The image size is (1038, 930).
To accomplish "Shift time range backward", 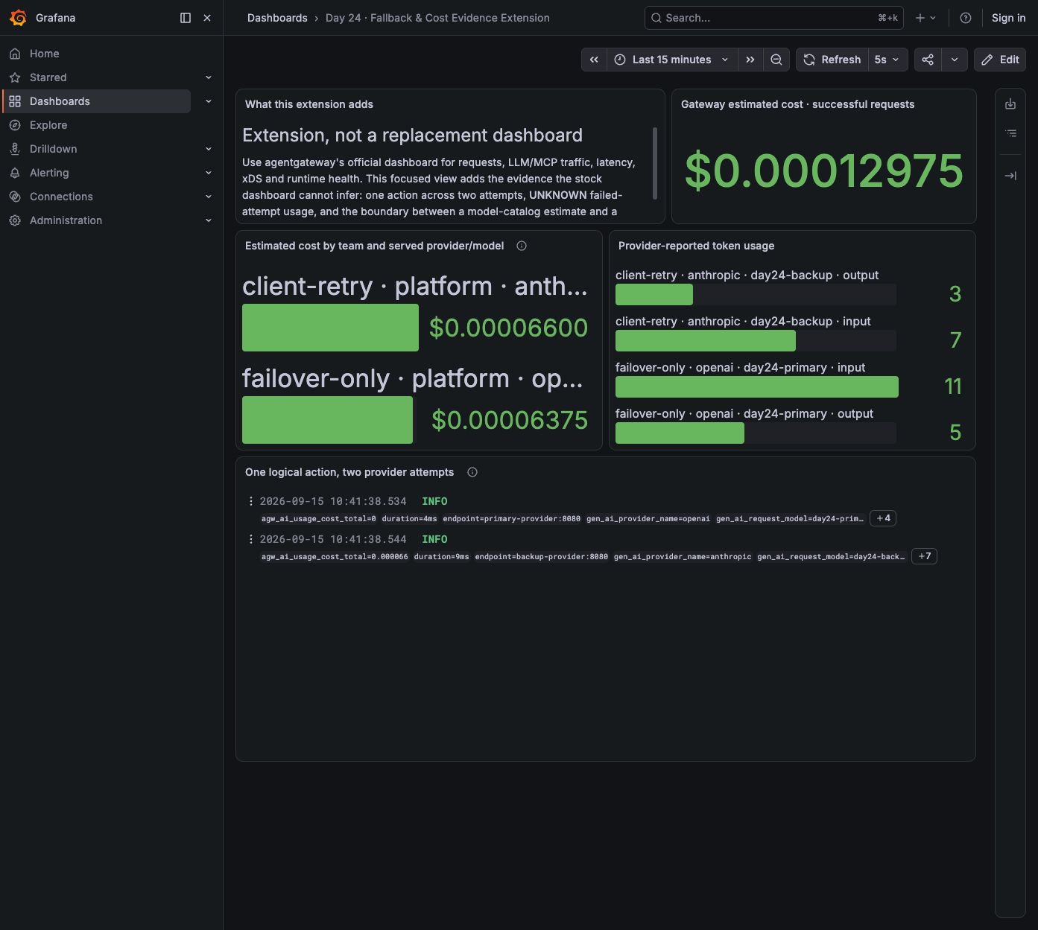I will pos(594,60).
